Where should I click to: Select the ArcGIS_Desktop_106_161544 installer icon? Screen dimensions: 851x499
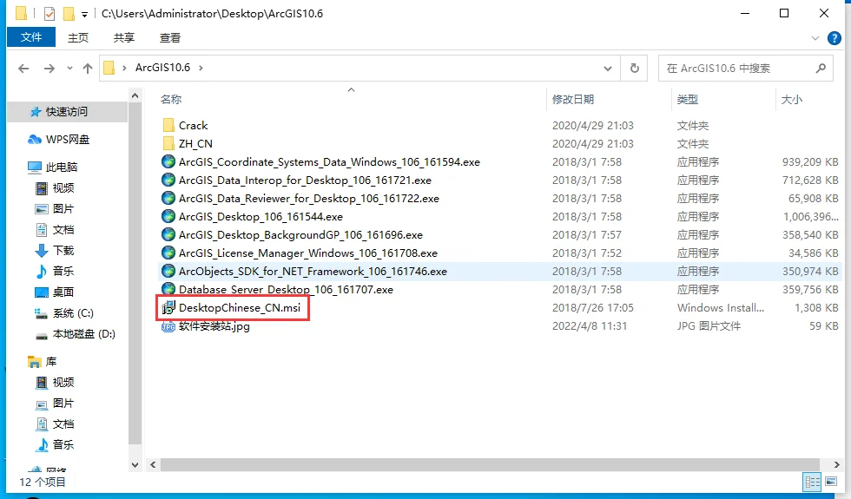click(x=168, y=216)
